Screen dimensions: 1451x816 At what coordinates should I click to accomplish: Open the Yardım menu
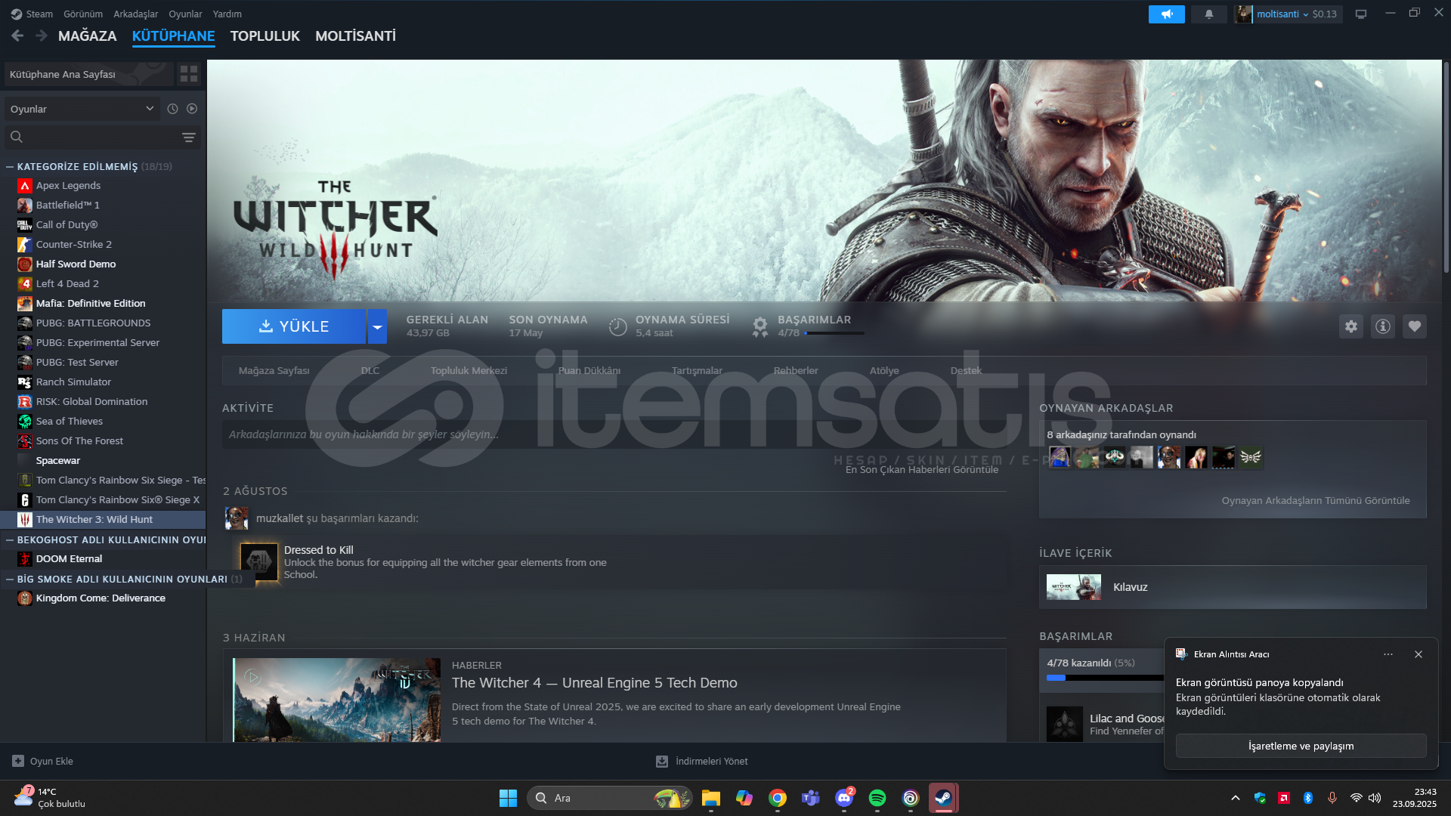click(227, 14)
